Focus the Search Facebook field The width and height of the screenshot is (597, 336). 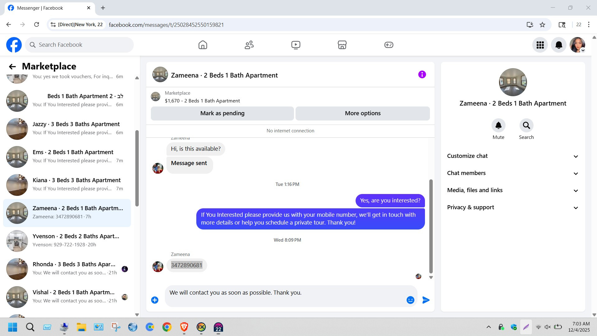click(79, 45)
